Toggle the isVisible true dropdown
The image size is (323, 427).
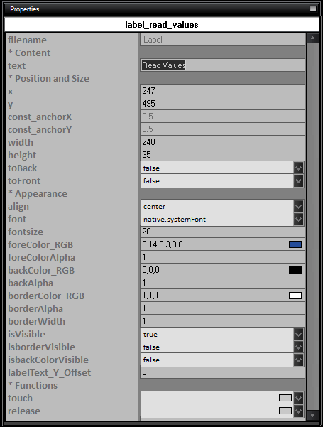click(299, 334)
